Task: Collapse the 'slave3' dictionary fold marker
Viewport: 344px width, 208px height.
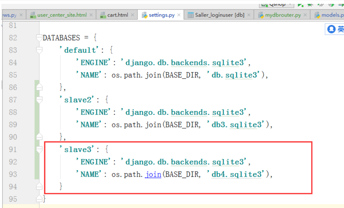Action: (39, 149)
